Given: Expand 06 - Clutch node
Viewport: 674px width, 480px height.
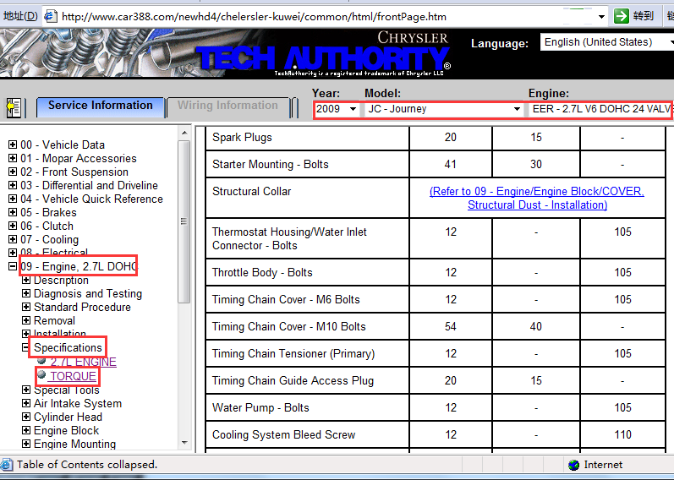Looking at the screenshot, I should pyautogui.click(x=13, y=226).
